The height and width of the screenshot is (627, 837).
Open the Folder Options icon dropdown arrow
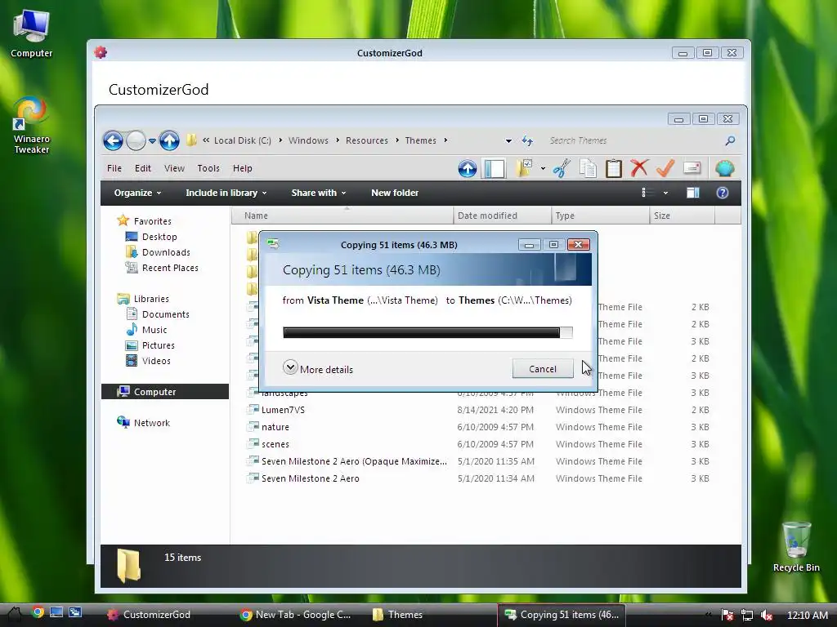[543, 168]
